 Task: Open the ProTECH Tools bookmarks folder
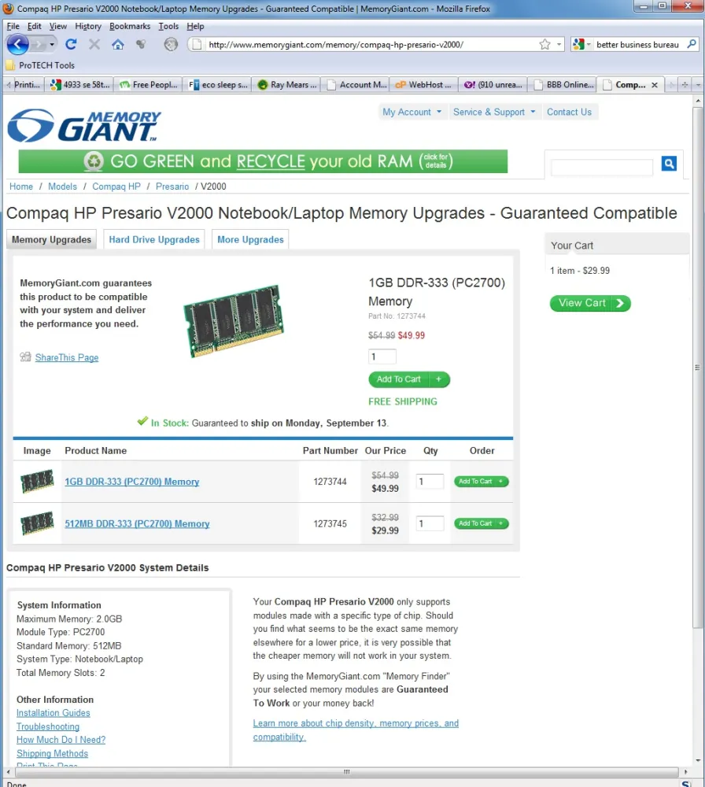(x=40, y=65)
